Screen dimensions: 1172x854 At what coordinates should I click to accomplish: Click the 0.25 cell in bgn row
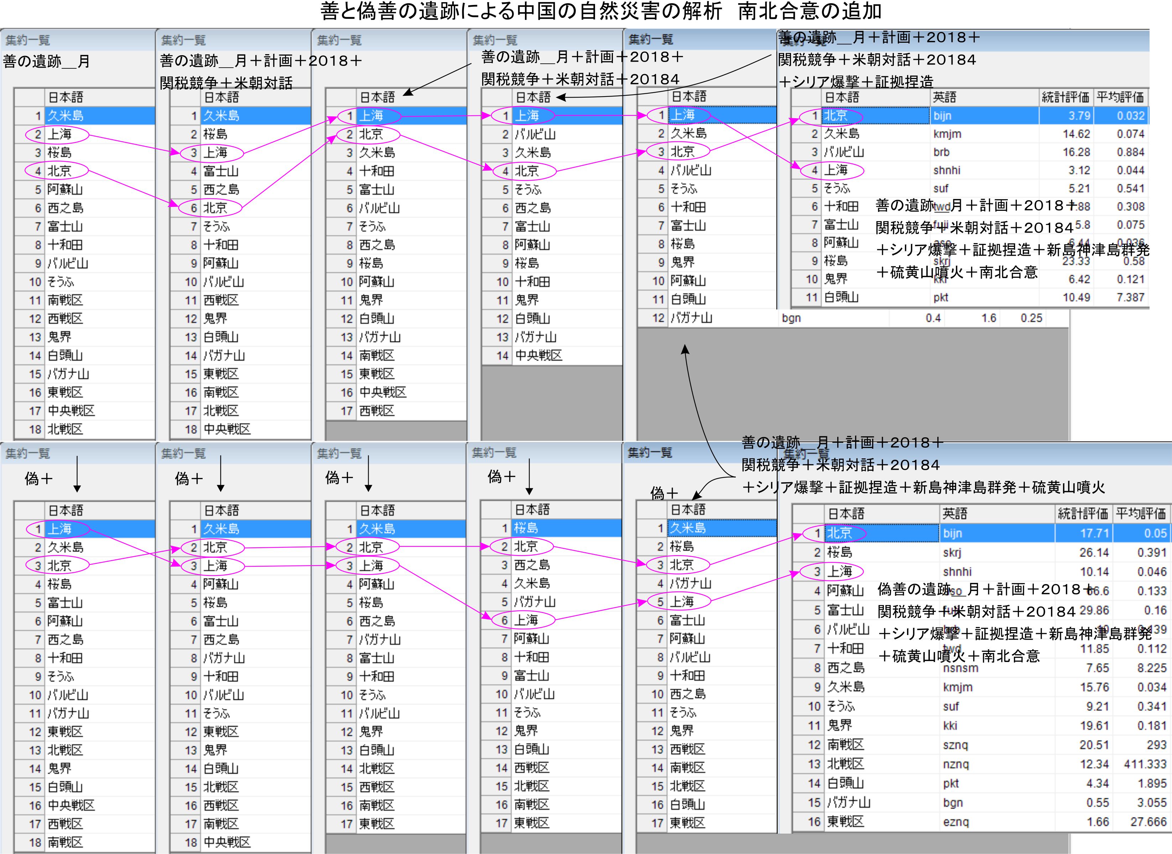point(1031,318)
